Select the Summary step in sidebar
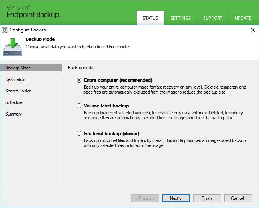Screen dimensions: 259x208 pos(14,114)
